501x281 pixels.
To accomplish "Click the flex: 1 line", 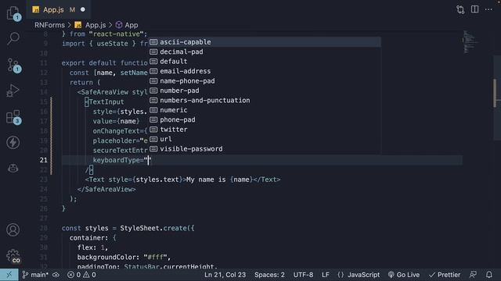I will [92, 247].
